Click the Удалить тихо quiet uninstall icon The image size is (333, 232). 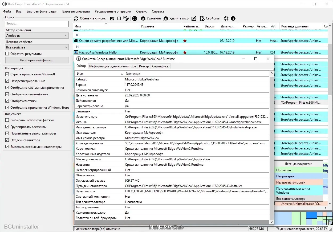tap(166, 18)
